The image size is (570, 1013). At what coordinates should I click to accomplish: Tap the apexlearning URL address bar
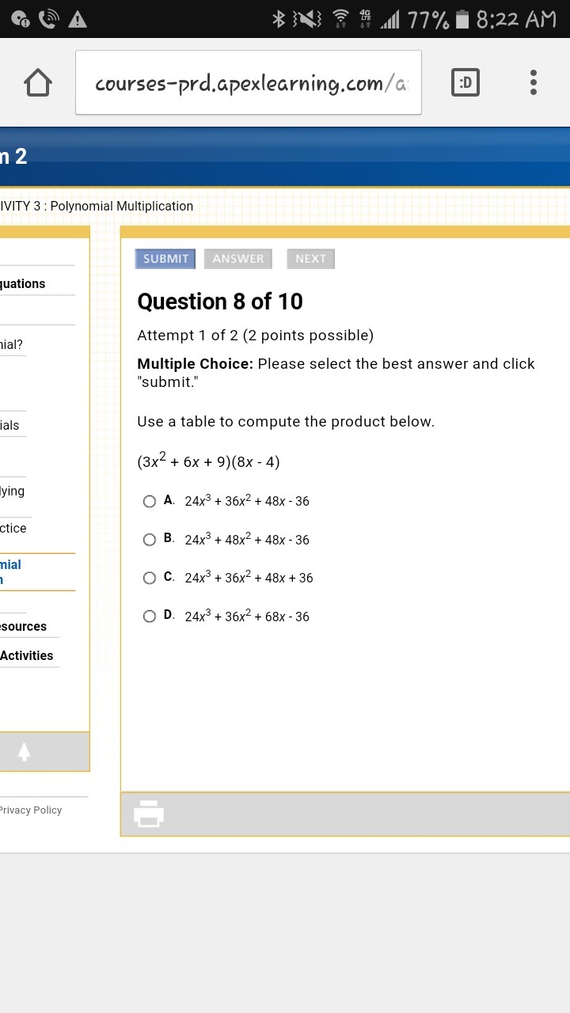click(x=249, y=83)
